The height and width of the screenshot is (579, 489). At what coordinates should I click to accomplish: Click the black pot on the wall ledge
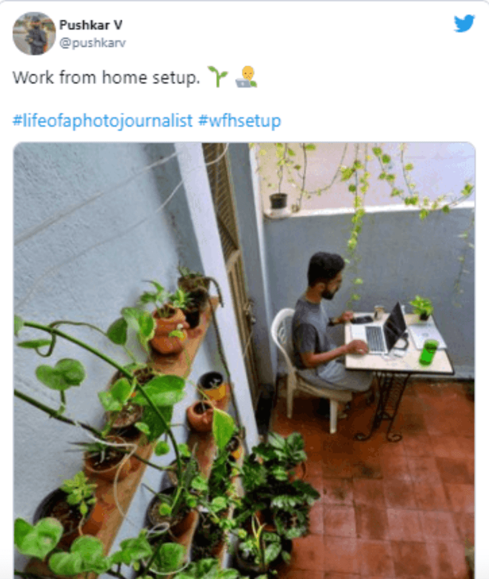(x=278, y=201)
